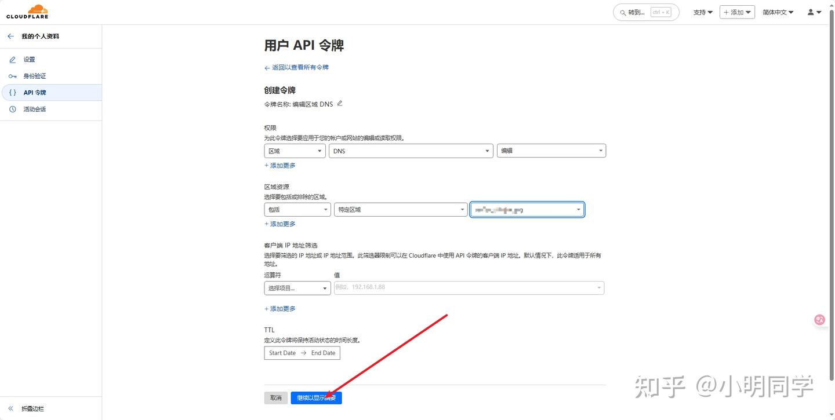Viewport: 835px width, 420px height.
Task: Click the pencil icon next to 设置
Action: click(13, 60)
